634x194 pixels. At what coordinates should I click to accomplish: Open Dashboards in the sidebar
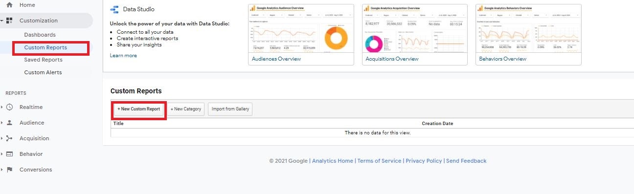tap(40, 35)
